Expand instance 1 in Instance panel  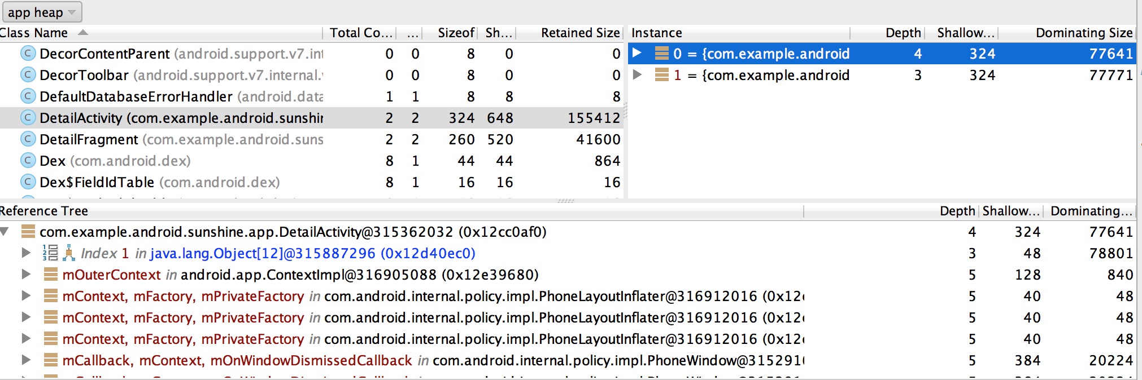[637, 74]
